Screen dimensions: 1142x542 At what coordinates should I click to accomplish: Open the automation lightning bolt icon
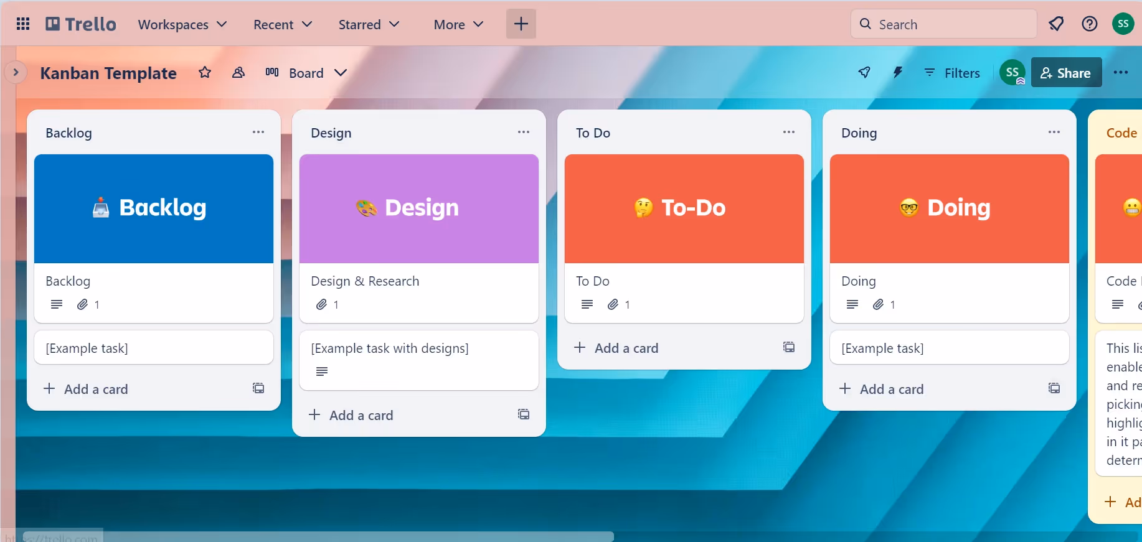(x=897, y=73)
